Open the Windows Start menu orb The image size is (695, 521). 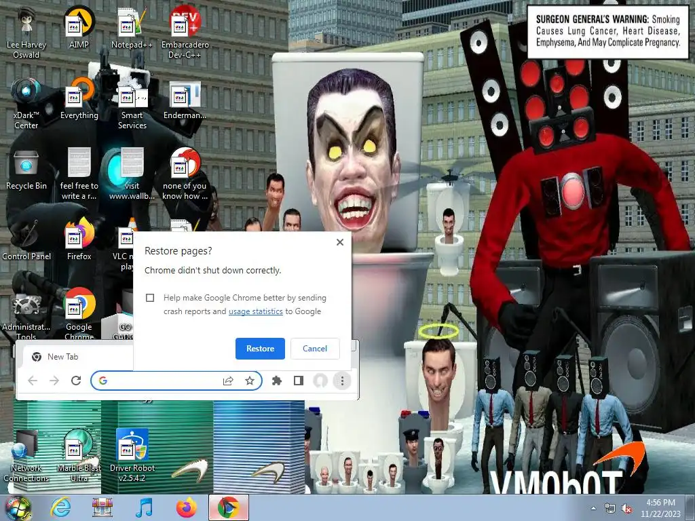coord(17,507)
